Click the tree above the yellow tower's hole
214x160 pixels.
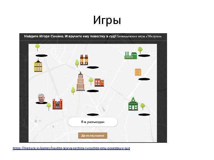coord(37,47)
